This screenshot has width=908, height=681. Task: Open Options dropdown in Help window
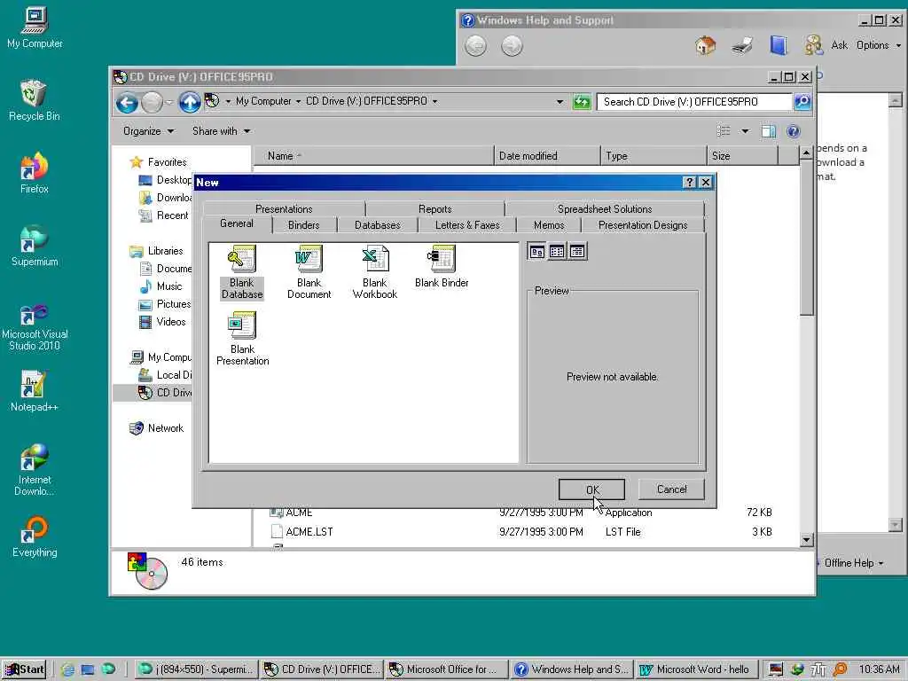(x=879, y=45)
